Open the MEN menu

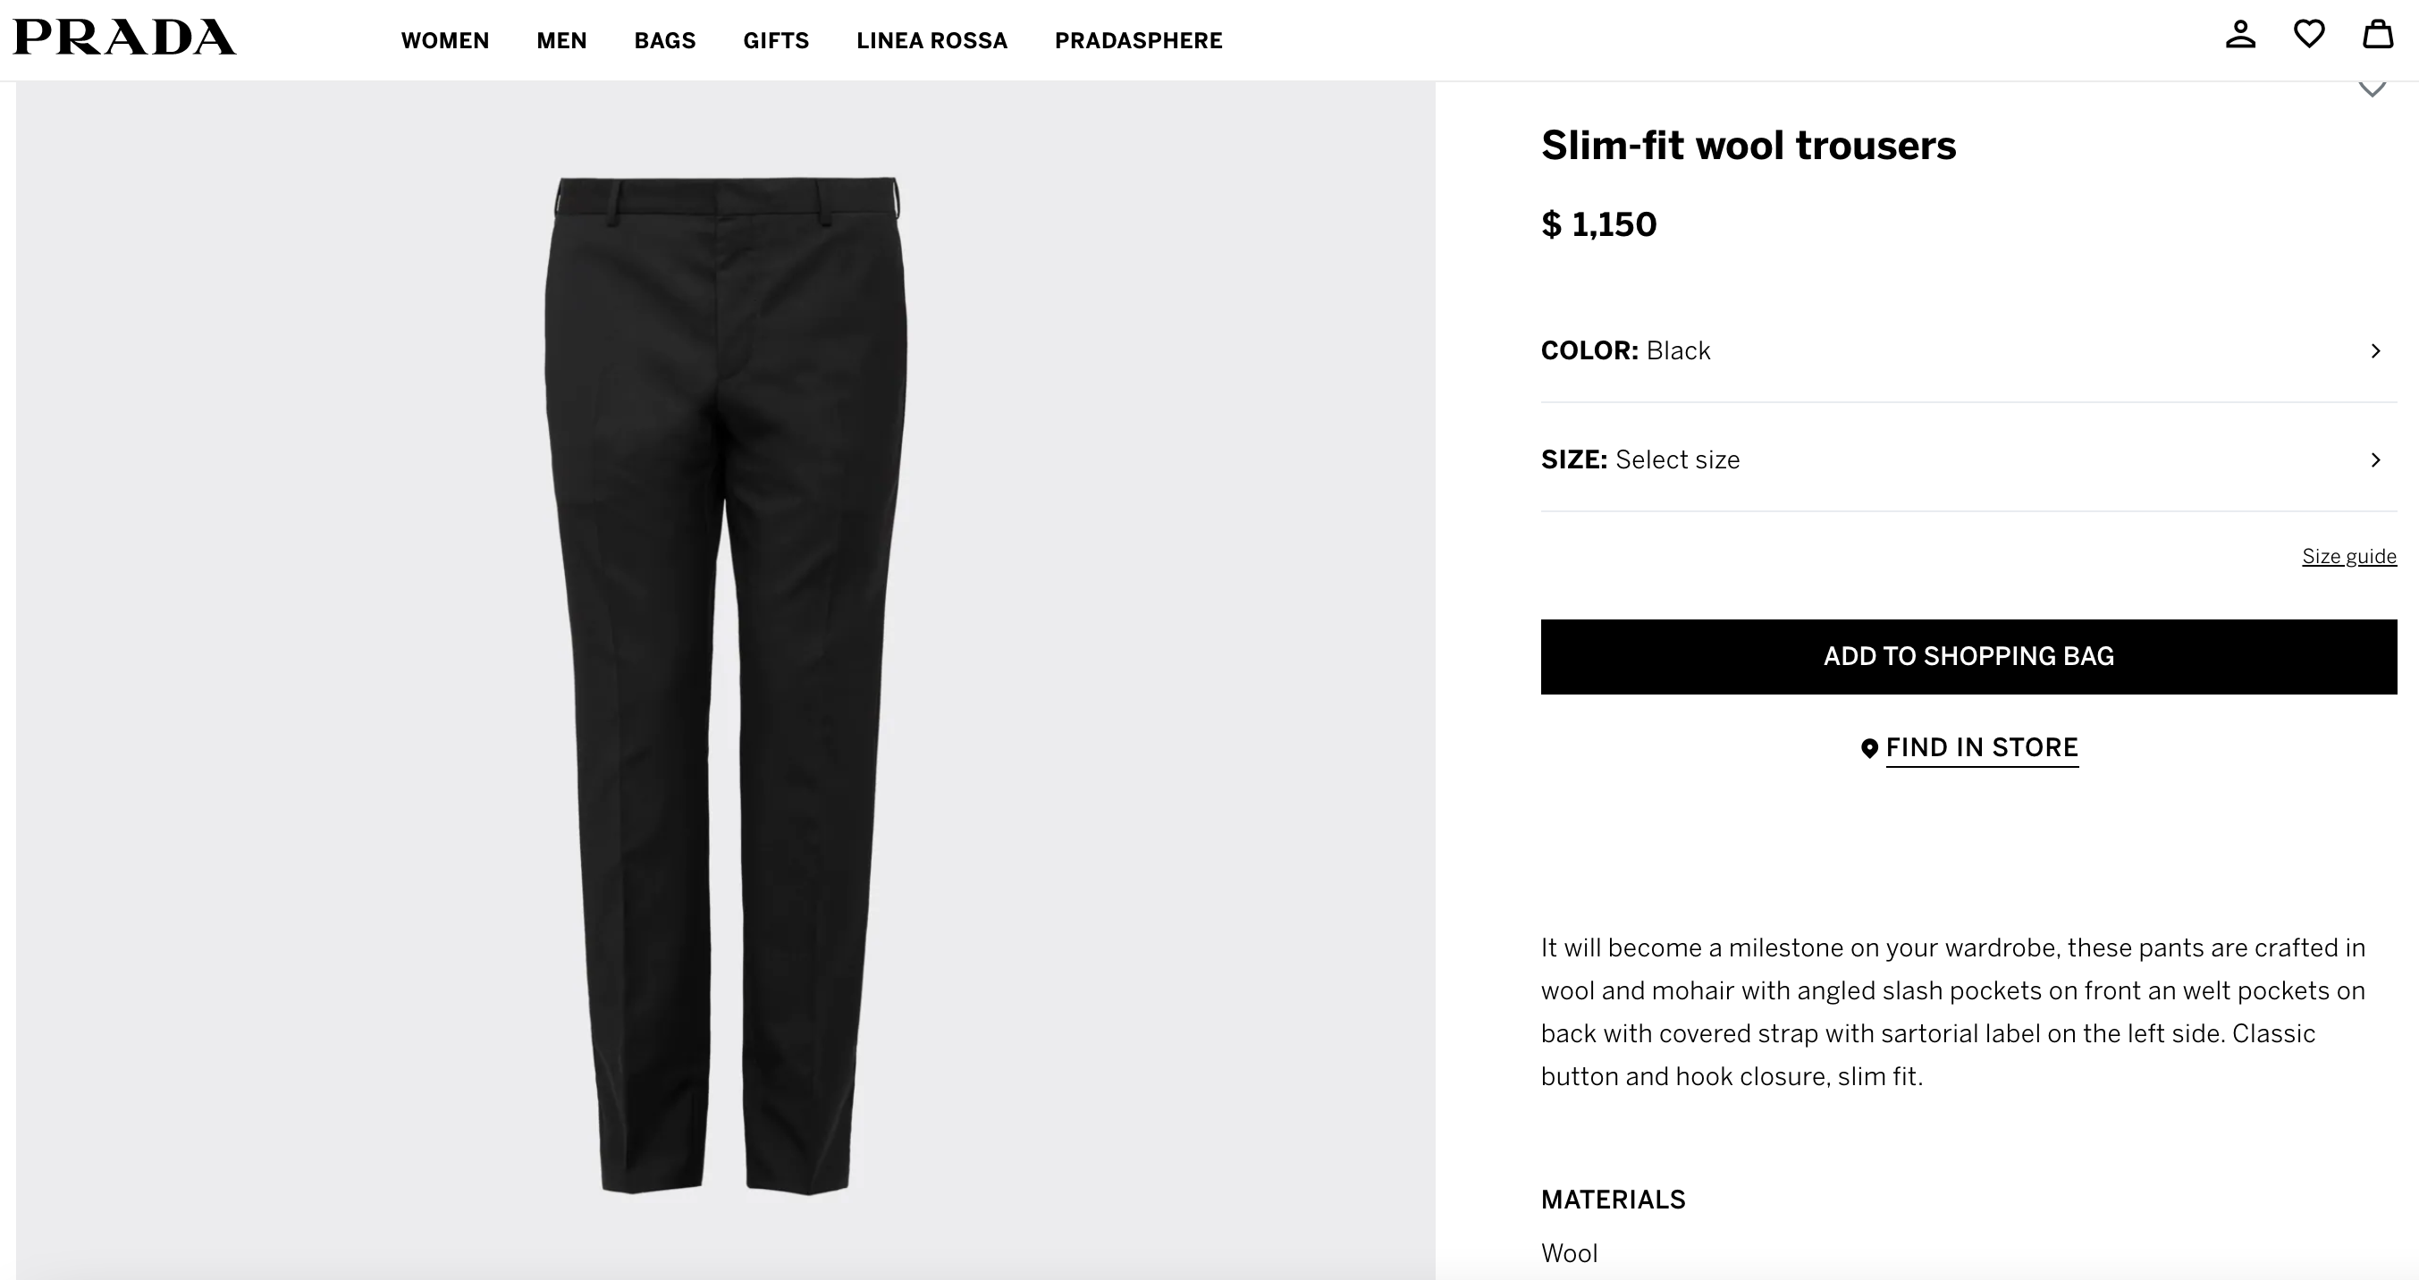pos(561,40)
